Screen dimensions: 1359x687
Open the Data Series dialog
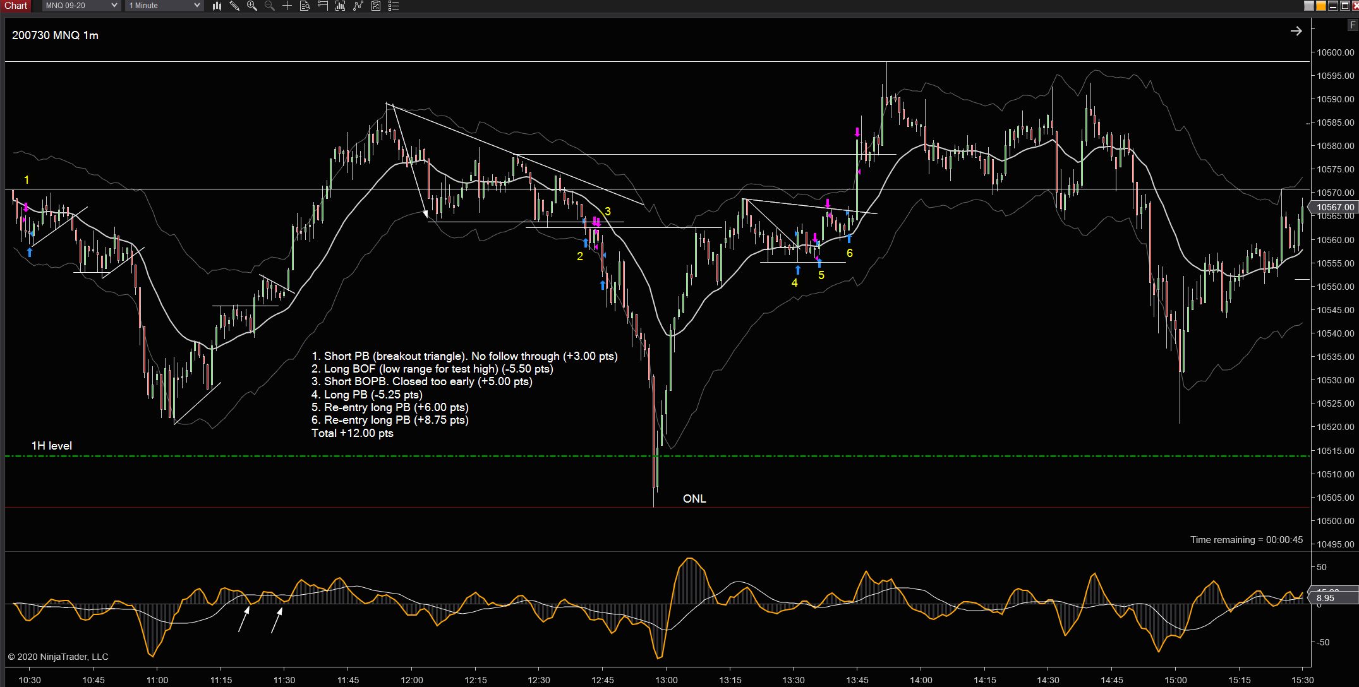[x=340, y=6]
